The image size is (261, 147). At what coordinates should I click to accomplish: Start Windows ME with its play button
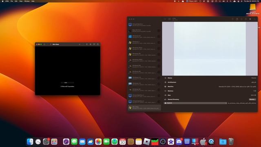(159, 66)
